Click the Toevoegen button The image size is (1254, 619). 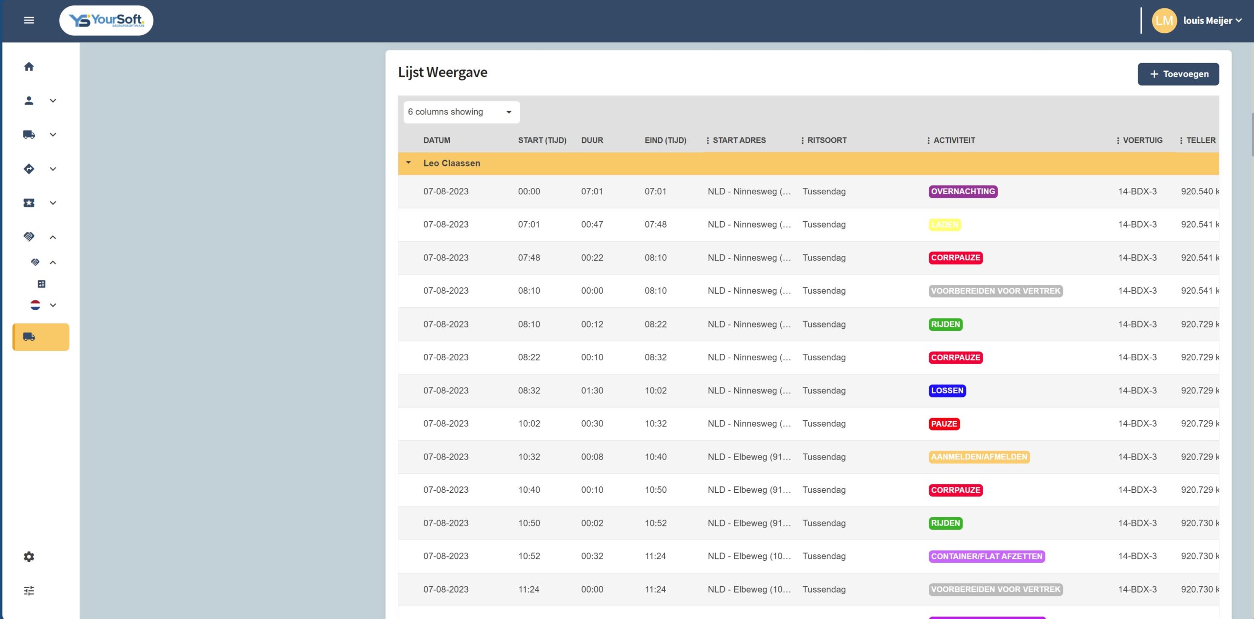coord(1178,74)
